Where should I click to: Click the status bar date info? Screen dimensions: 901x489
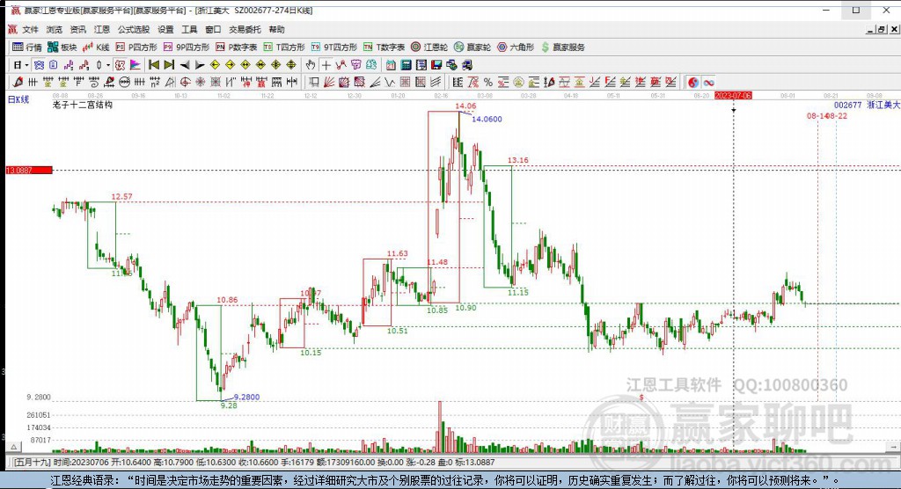point(78,462)
